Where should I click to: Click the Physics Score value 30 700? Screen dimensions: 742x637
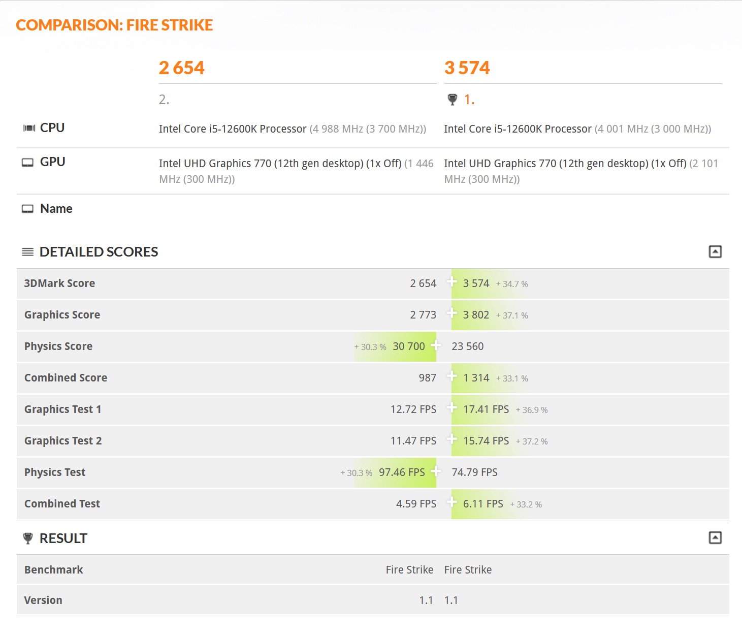click(x=409, y=346)
